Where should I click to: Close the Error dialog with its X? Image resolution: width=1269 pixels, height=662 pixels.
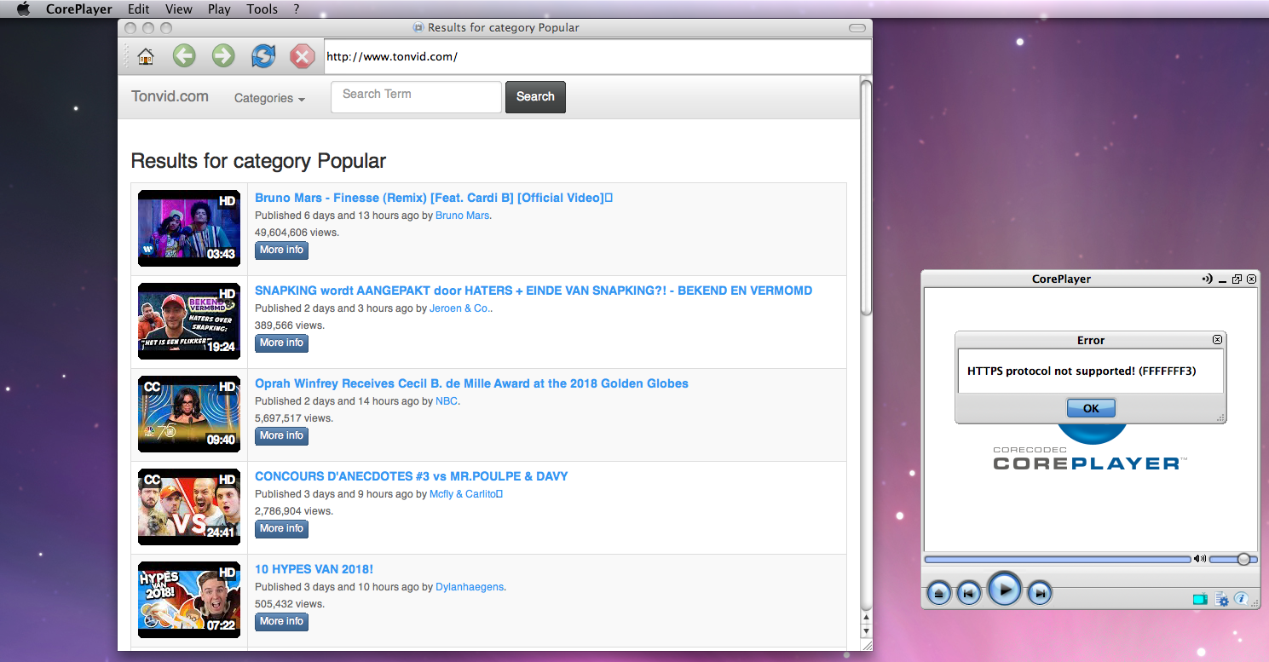point(1217,339)
